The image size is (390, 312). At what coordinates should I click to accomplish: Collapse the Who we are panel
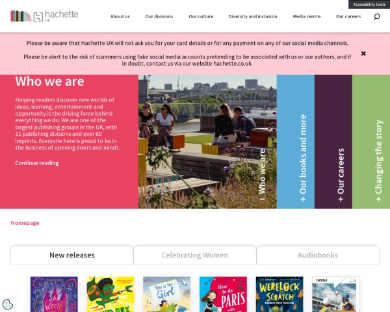(x=262, y=174)
